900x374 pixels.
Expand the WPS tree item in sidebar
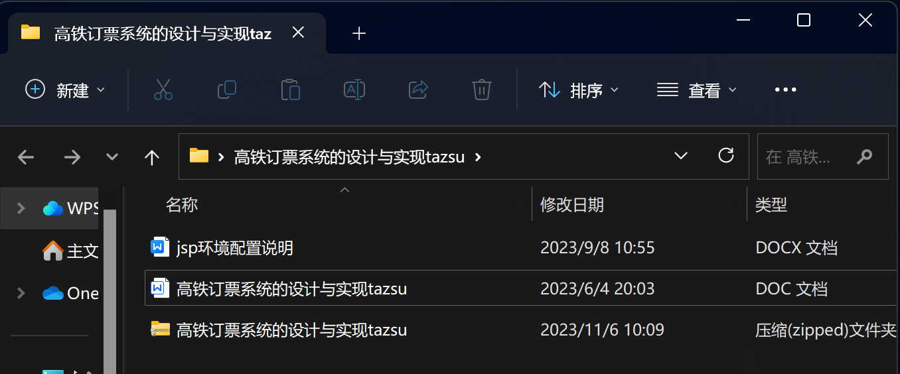21,208
